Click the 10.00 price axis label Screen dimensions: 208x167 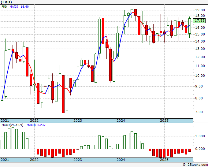(x=200, y=76)
